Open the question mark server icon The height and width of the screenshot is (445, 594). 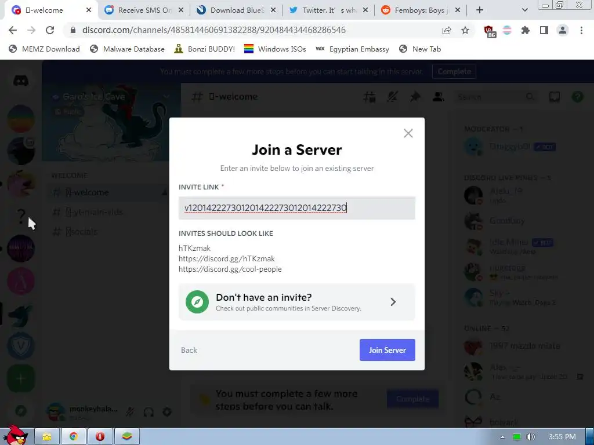(21, 216)
